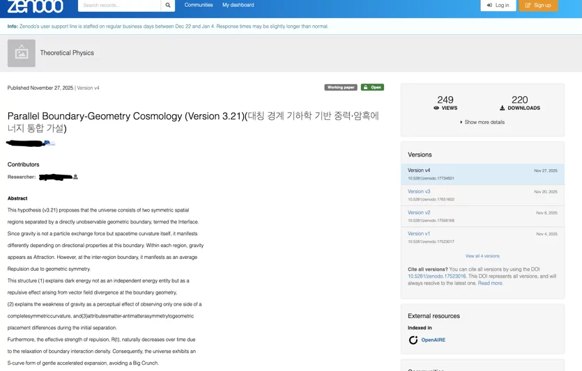Click the Published November 27, 2025 text
The width and height of the screenshot is (582, 371).
tap(40, 88)
